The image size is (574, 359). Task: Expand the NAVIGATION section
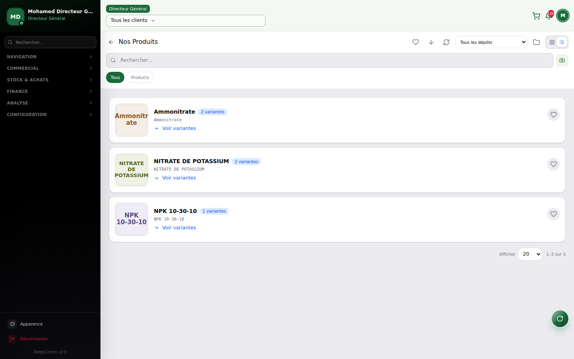coord(50,57)
